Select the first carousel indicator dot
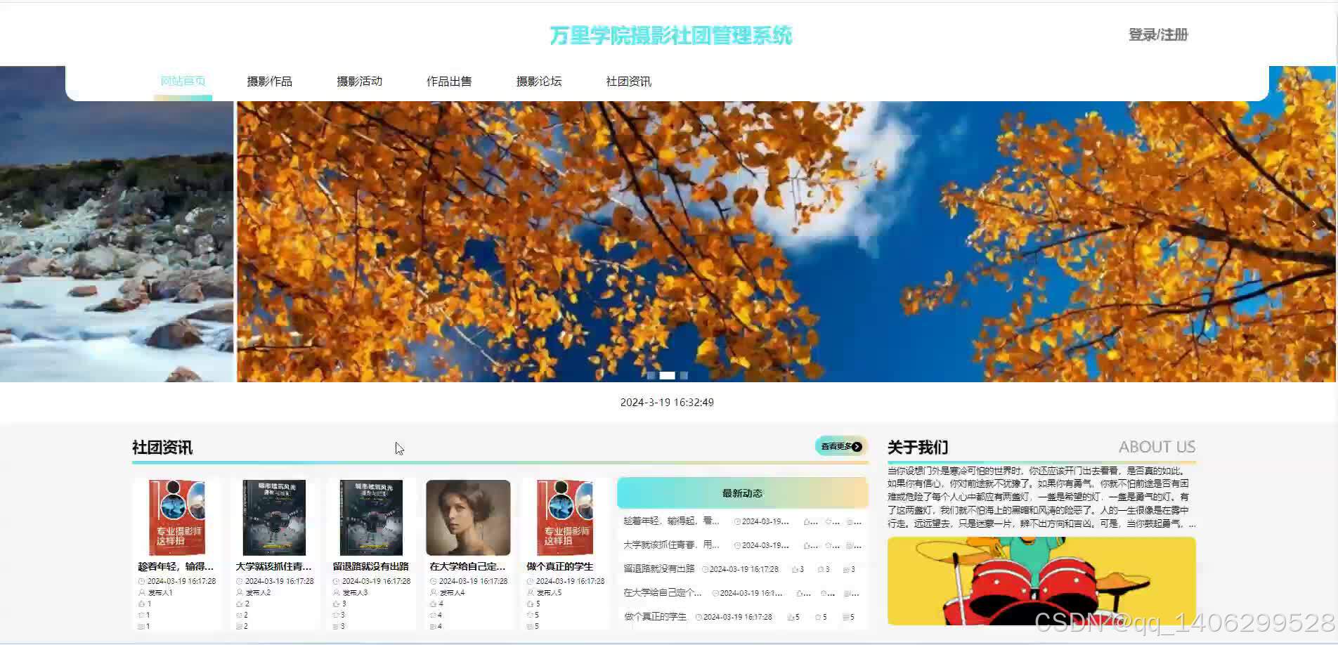Viewport: 1338px width, 645px height. [651, 375]
